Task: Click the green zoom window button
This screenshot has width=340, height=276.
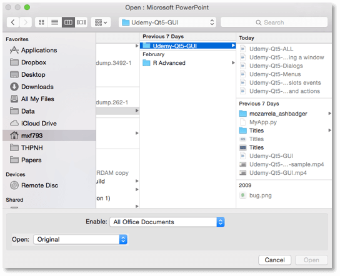Action: coord(27,7)
